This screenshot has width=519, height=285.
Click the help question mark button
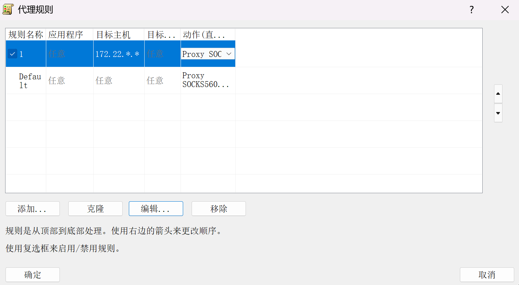coord(472,10)
